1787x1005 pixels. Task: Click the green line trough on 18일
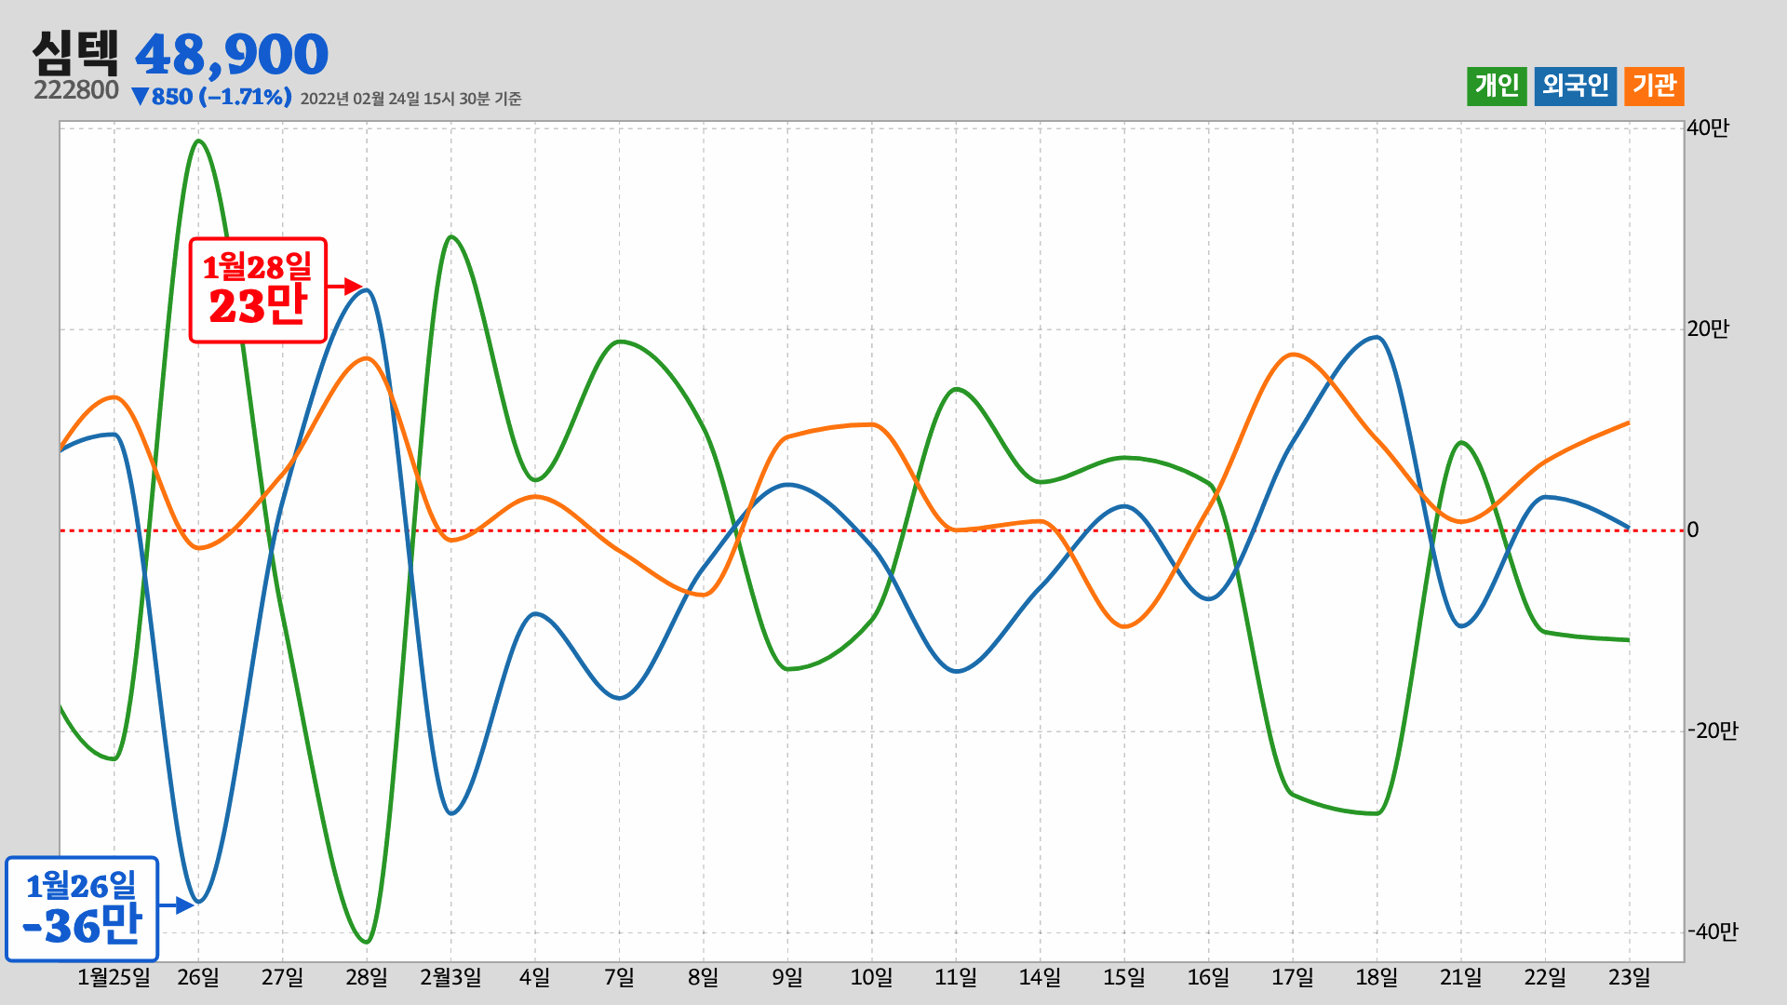click(x=1377, y=813)
